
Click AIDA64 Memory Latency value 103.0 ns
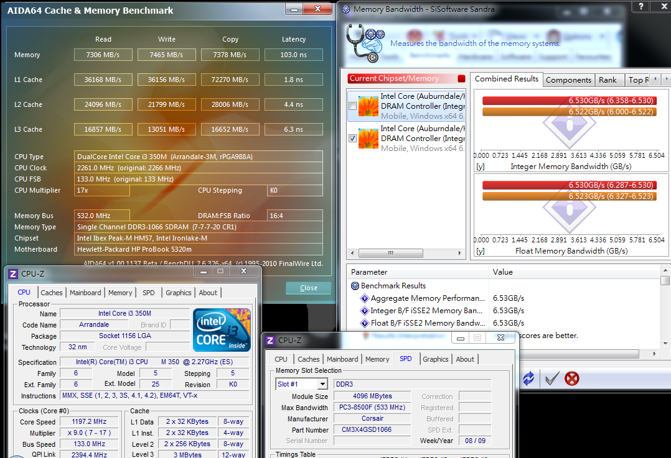[294, 55]
